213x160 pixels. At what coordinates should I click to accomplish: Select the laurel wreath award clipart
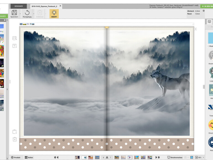(211, 55)
